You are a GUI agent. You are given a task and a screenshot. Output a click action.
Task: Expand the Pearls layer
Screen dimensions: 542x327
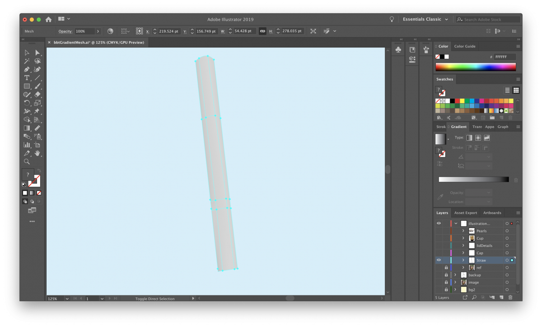[463, 231]
